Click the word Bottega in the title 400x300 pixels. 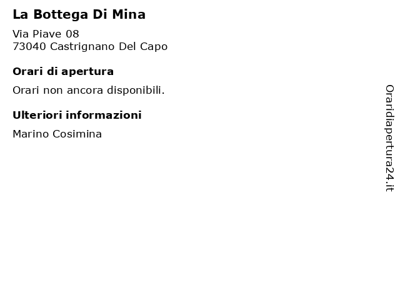click(61, 14)
